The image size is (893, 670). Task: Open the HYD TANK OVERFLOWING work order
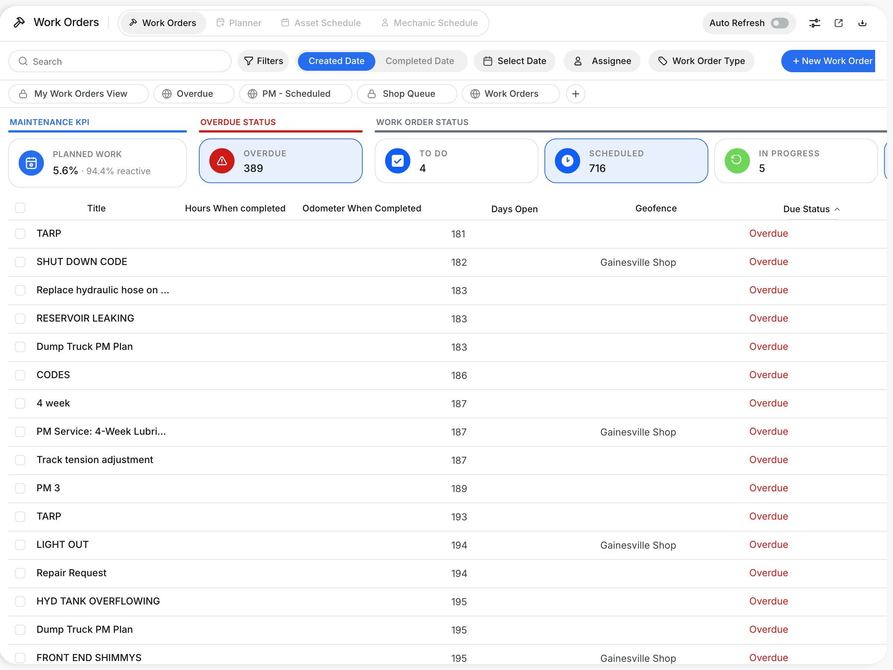tap(98, 602)
